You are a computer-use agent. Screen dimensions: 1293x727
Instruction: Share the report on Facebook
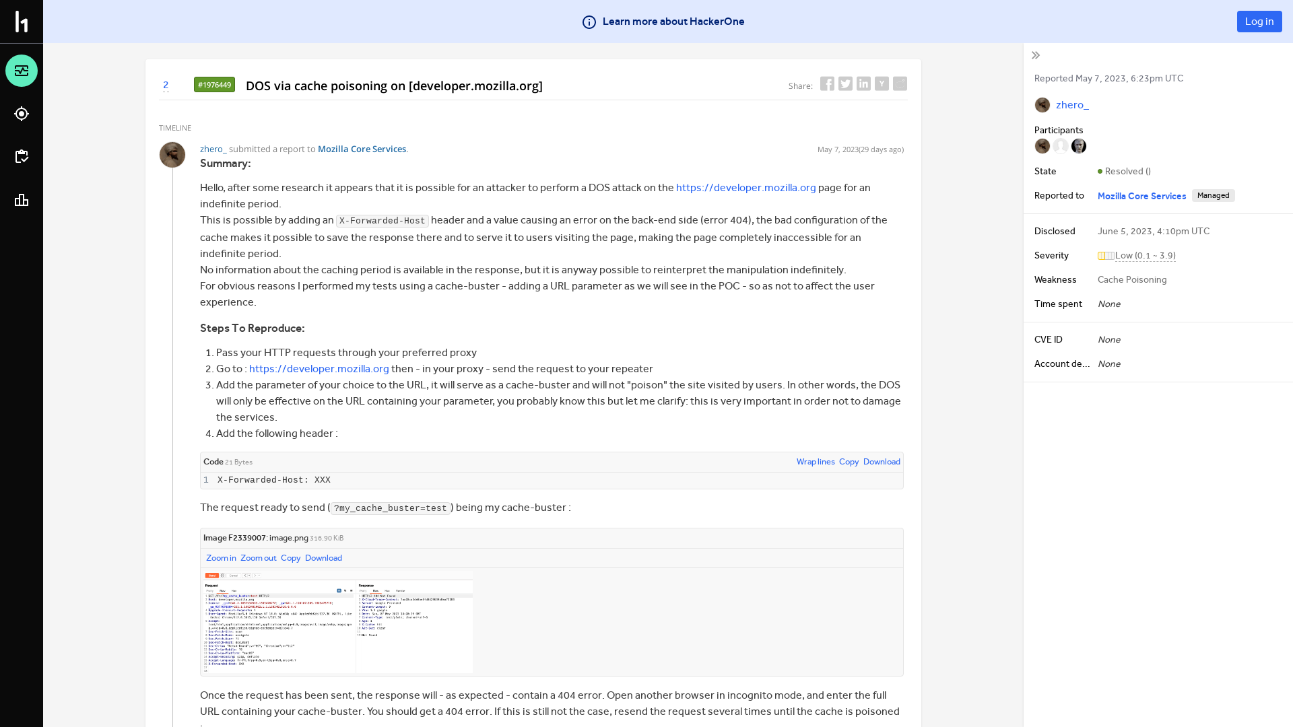click(827, 83)
